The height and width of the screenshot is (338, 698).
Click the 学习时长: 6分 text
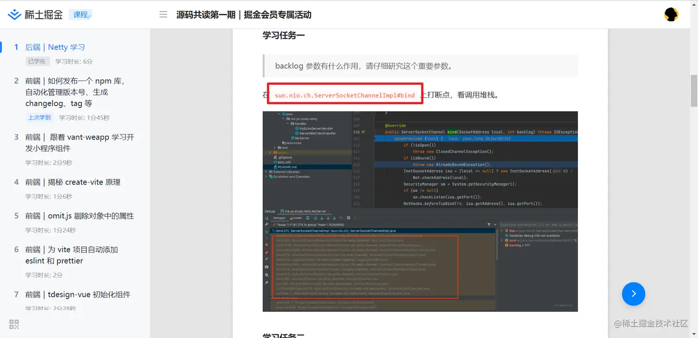[x=74, y=61]
